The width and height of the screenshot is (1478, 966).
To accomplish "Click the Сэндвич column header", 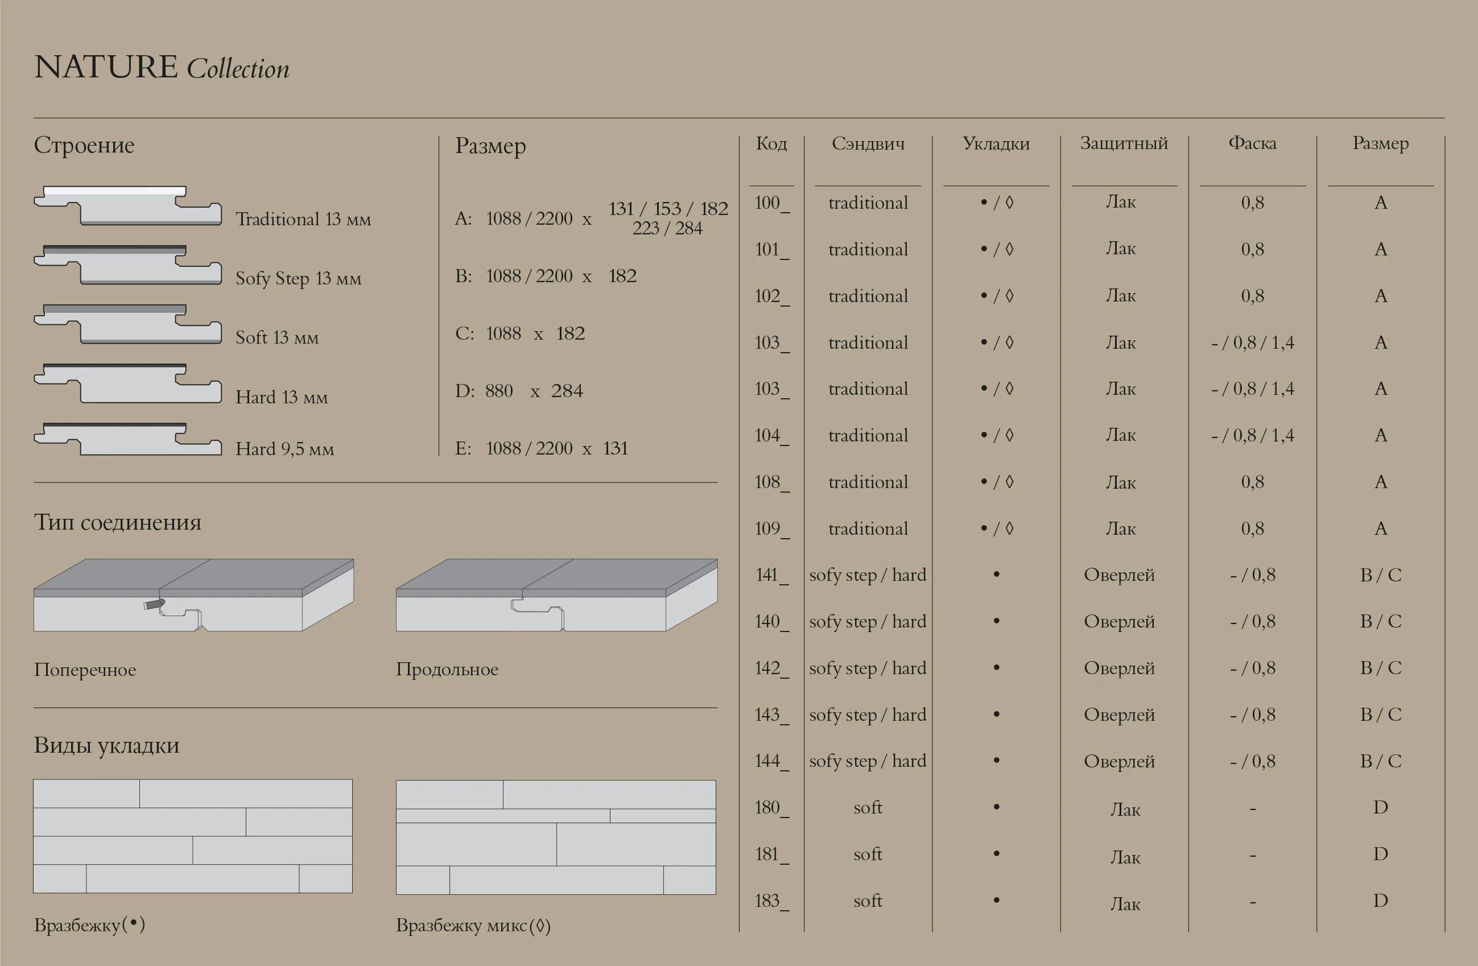I will click(x=868, y=144).
